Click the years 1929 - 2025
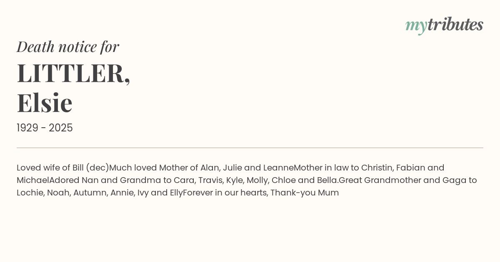Screen dimensions: 500x262 pyautogui.click(x=45, y=128)
